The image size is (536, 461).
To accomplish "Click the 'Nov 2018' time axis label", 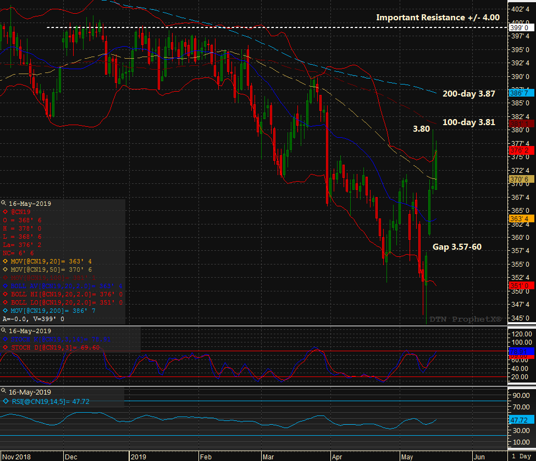I will (x=16, y=457).
